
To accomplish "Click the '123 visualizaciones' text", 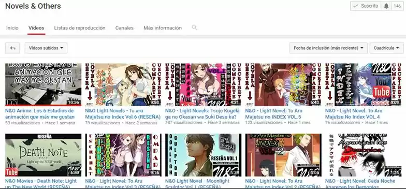I will (264, 123).
